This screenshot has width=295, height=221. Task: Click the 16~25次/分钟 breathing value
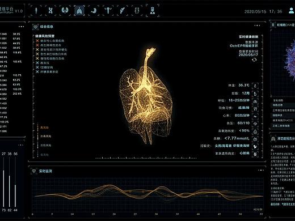pos(239,100)
